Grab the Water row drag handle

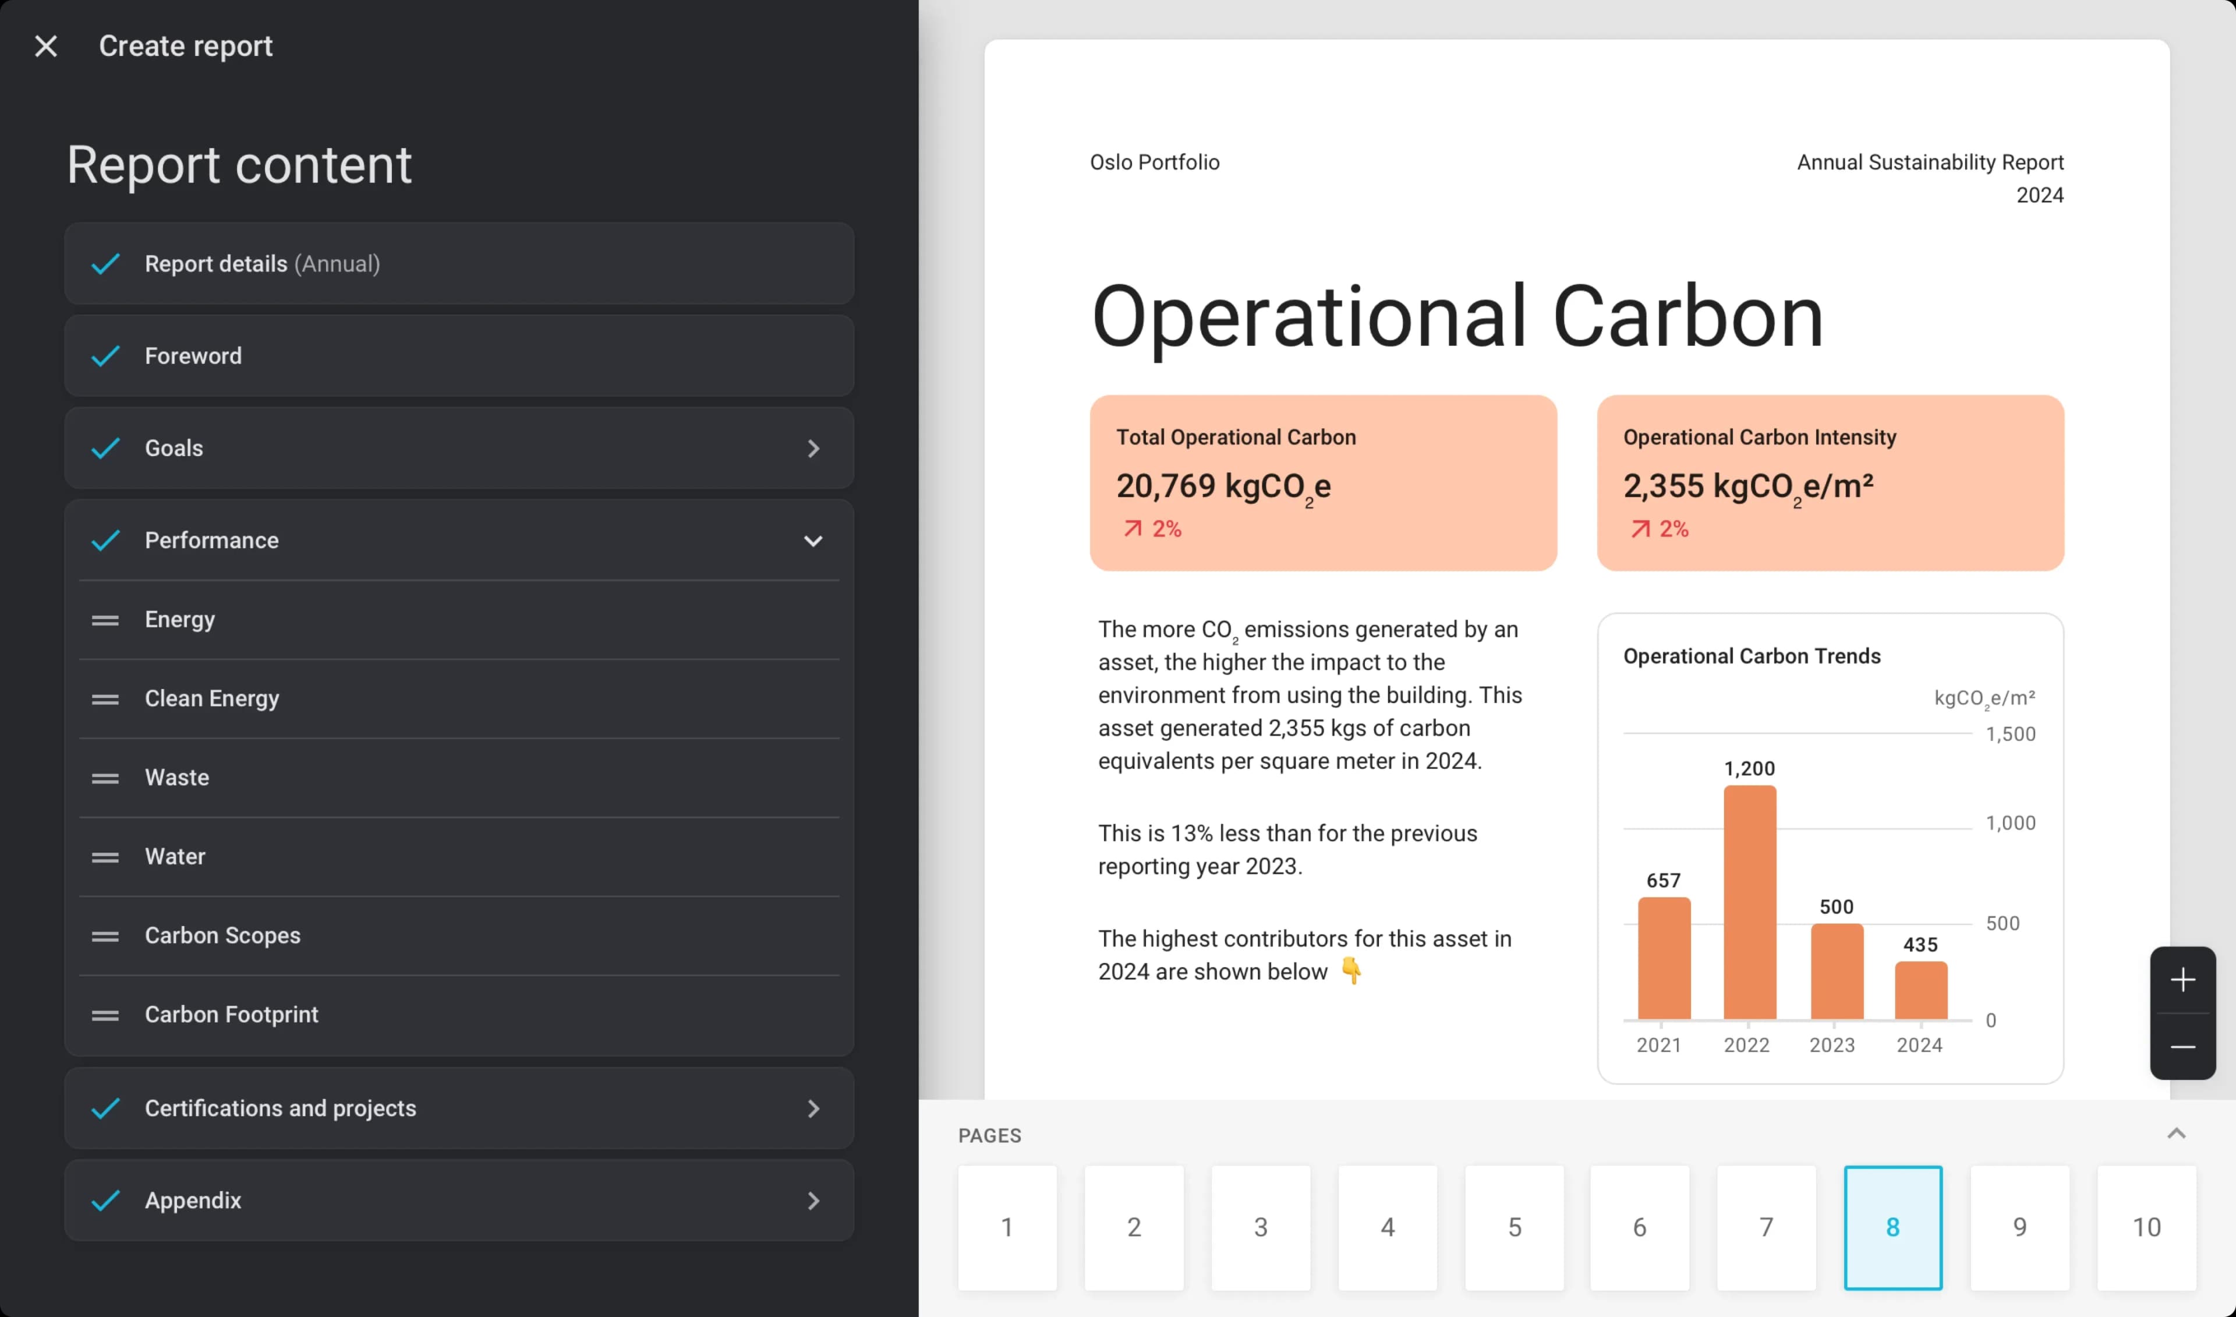click(x=105, y=858)
